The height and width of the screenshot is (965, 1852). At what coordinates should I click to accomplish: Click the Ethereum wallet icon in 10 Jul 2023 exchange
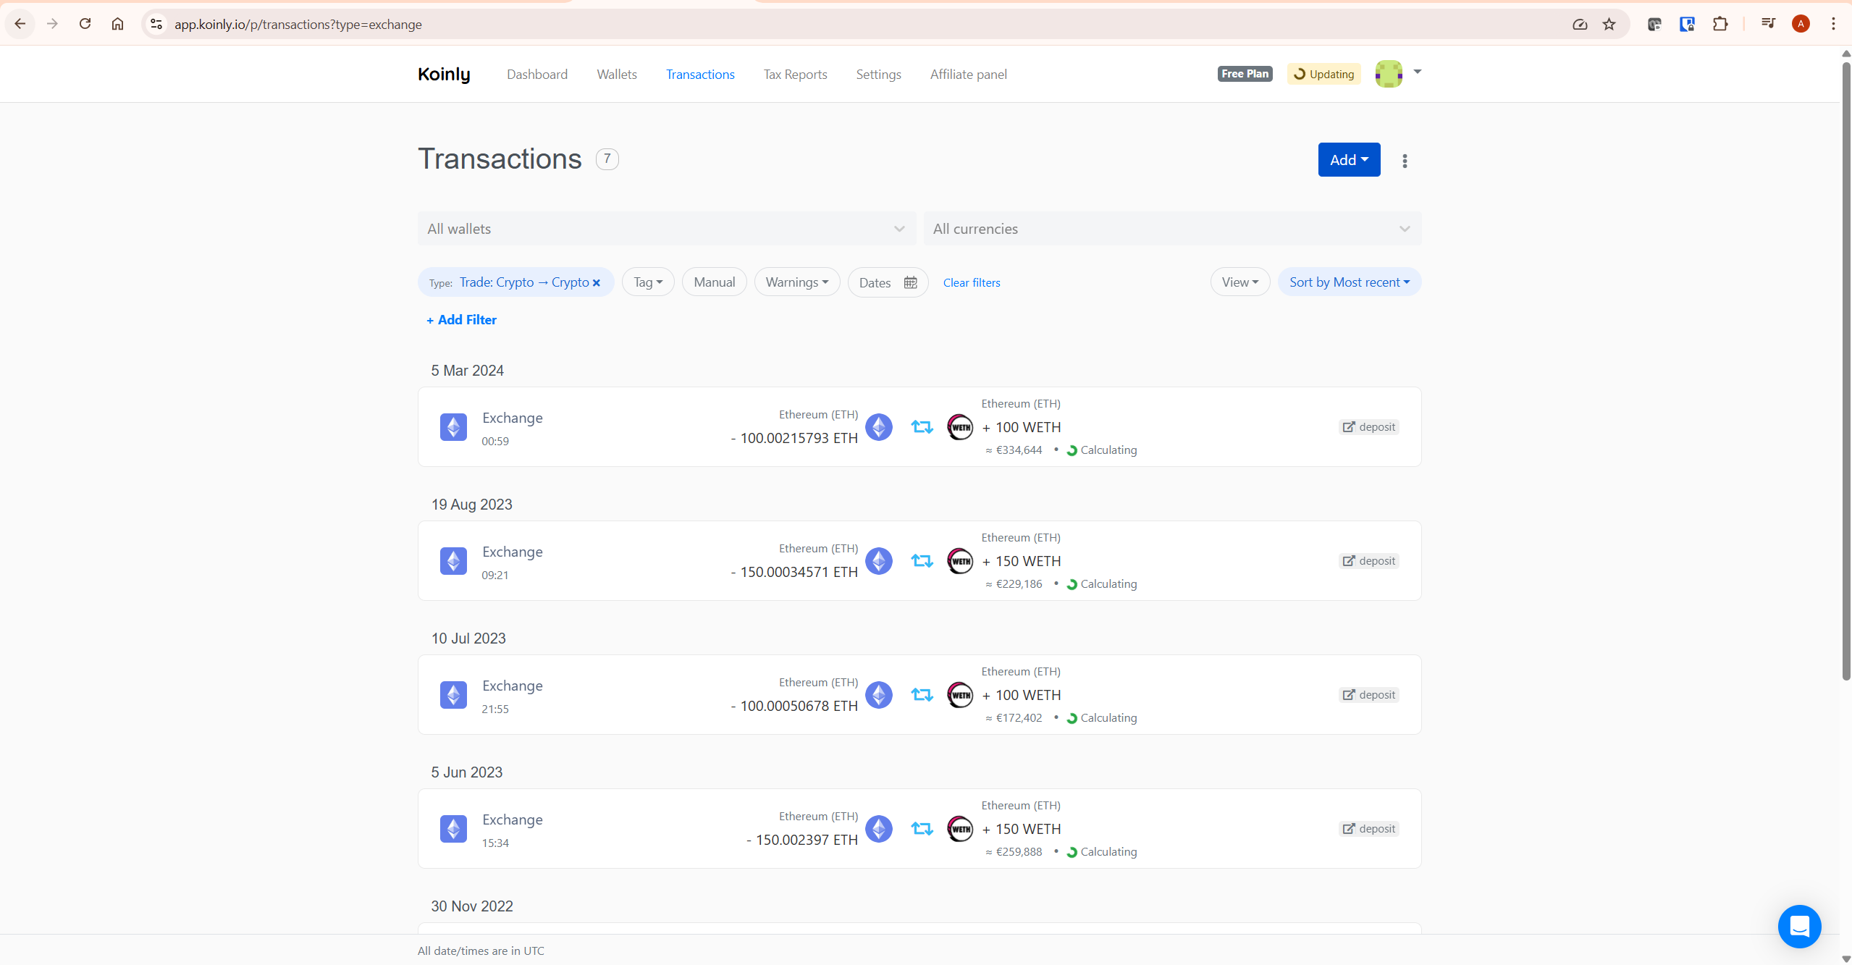(453, 695)
